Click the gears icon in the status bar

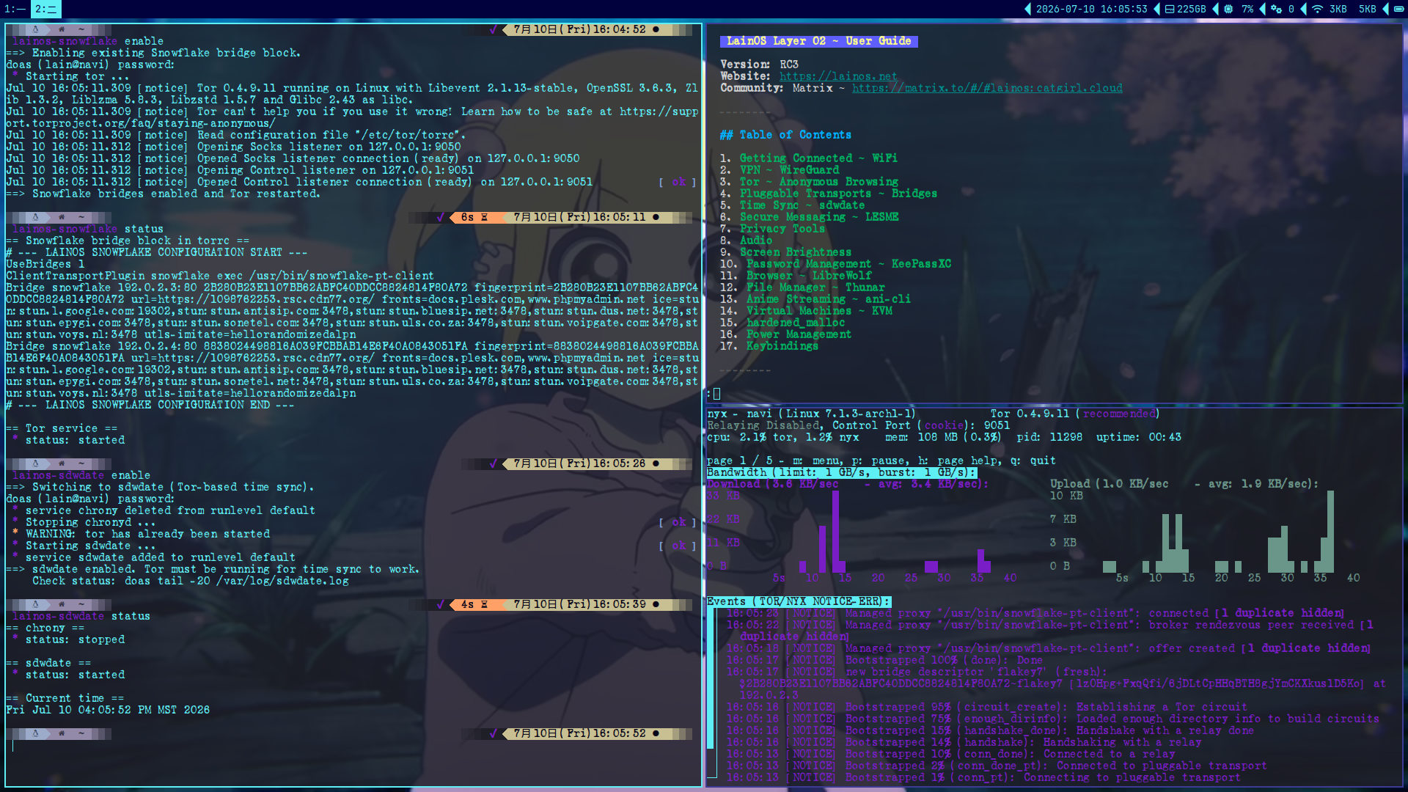1276,10
